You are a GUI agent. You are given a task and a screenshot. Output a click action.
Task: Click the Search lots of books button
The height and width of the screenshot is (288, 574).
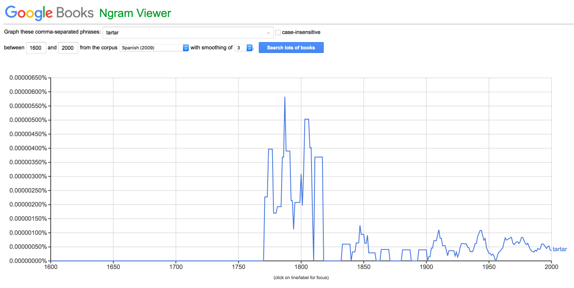pyautogui.click(x=291, y=48)
